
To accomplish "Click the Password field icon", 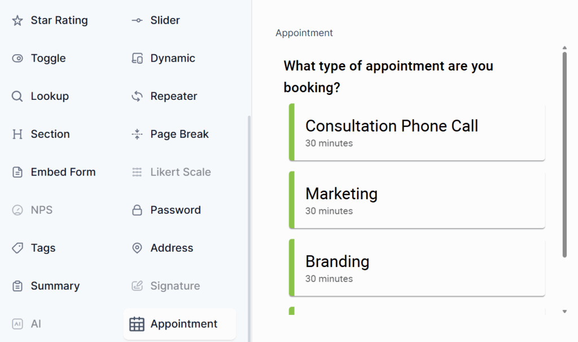I will (137, 209).
